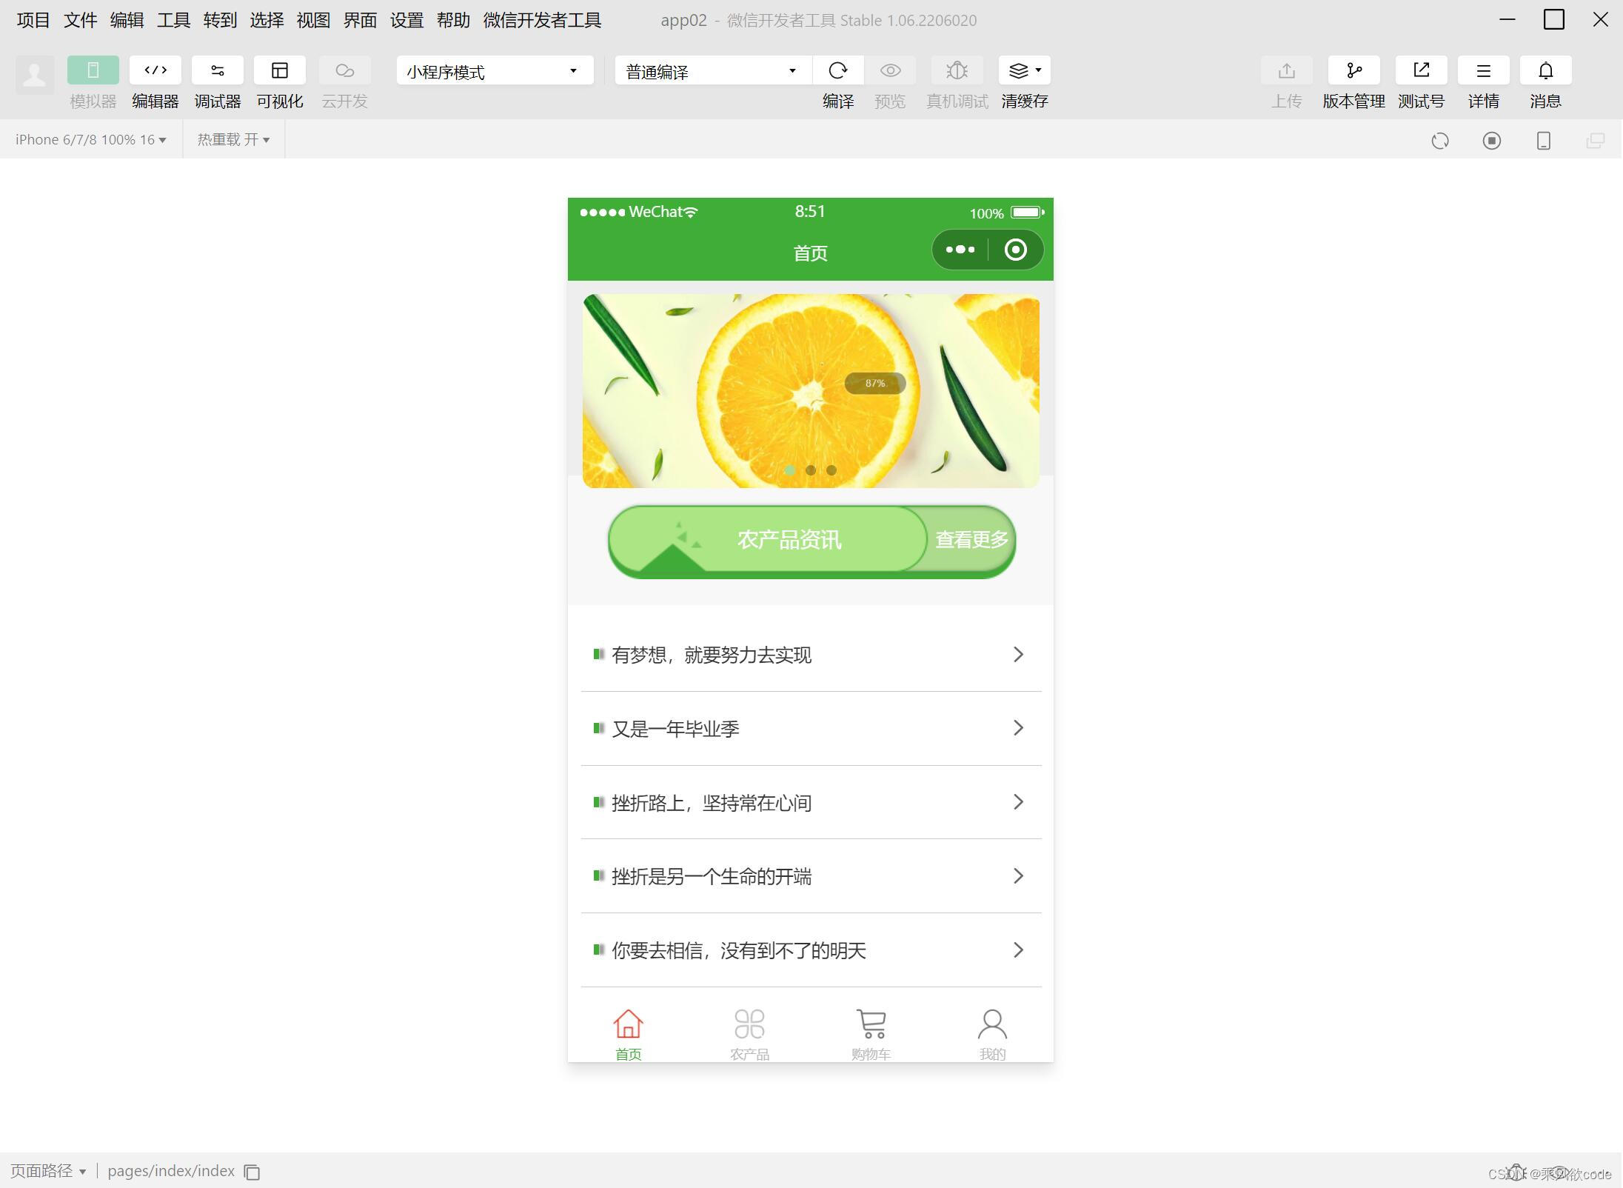1623x1188 pixels.
Task: Select the second carousel indicator dot
Action: click(811, 470)
